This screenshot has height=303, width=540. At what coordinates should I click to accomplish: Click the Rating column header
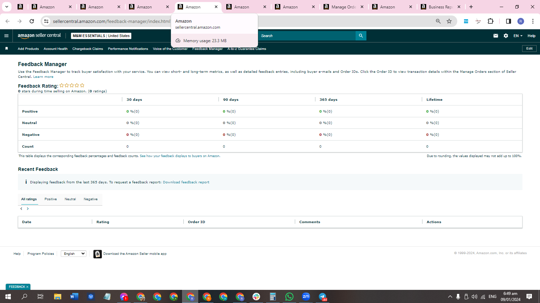(x=103, y=222)
